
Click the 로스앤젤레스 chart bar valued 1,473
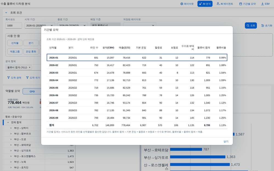(200, 164)
